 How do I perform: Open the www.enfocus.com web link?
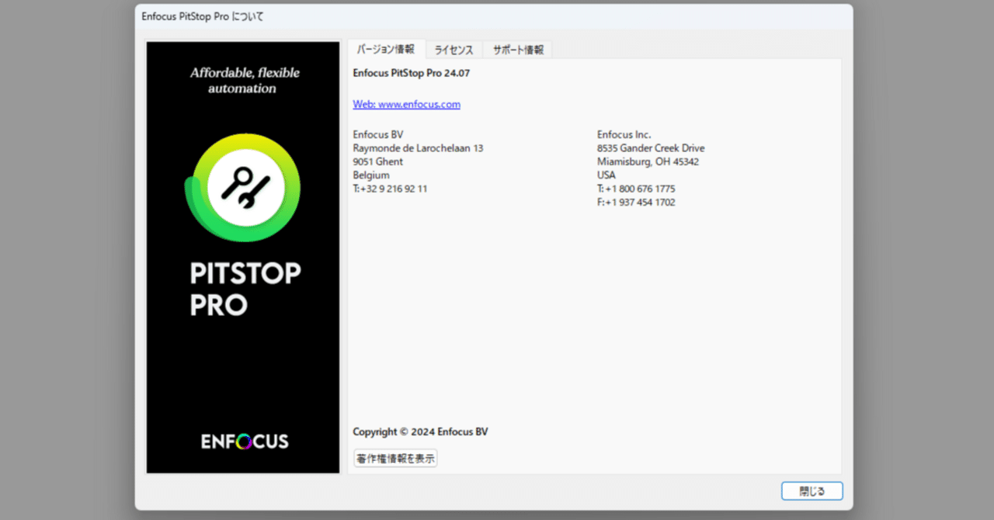pyautogui.click(x=406, y=103)
